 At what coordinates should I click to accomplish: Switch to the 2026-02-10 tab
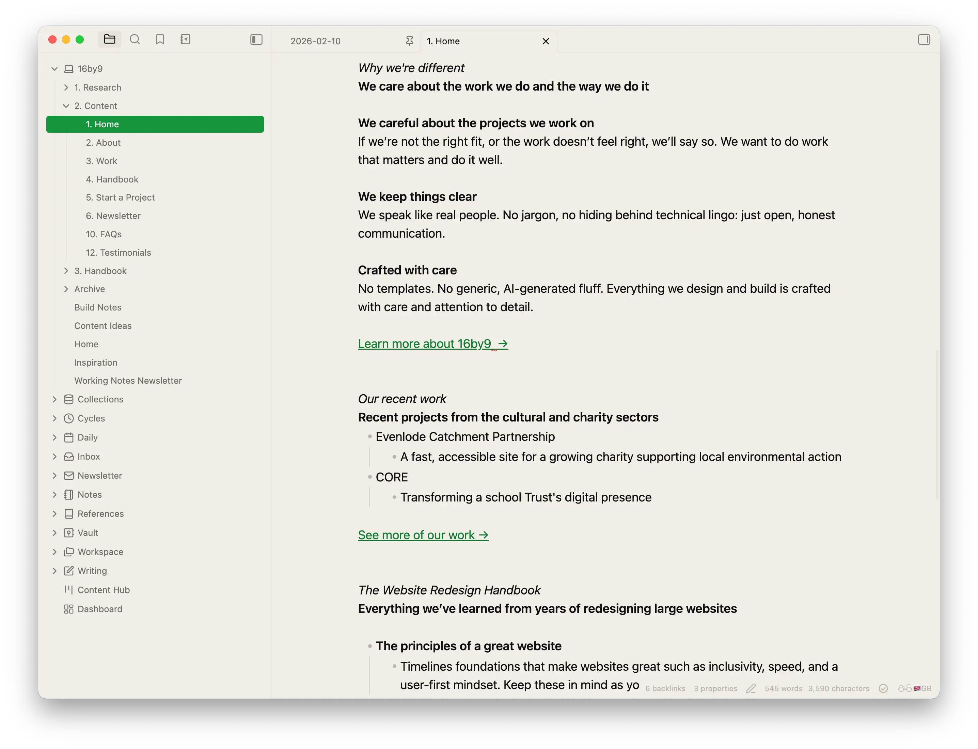315,41
